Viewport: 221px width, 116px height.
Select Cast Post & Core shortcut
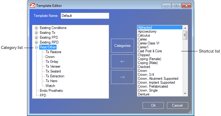point(150,51)
